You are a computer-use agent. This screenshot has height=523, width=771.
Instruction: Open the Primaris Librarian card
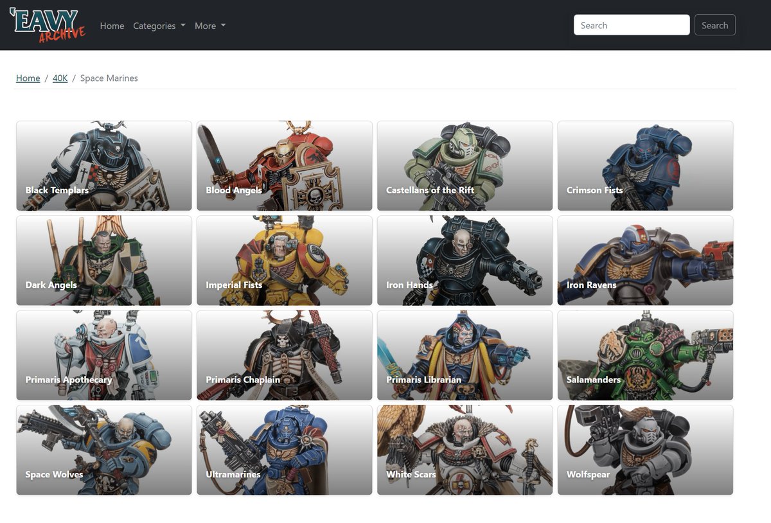point(465,355)
